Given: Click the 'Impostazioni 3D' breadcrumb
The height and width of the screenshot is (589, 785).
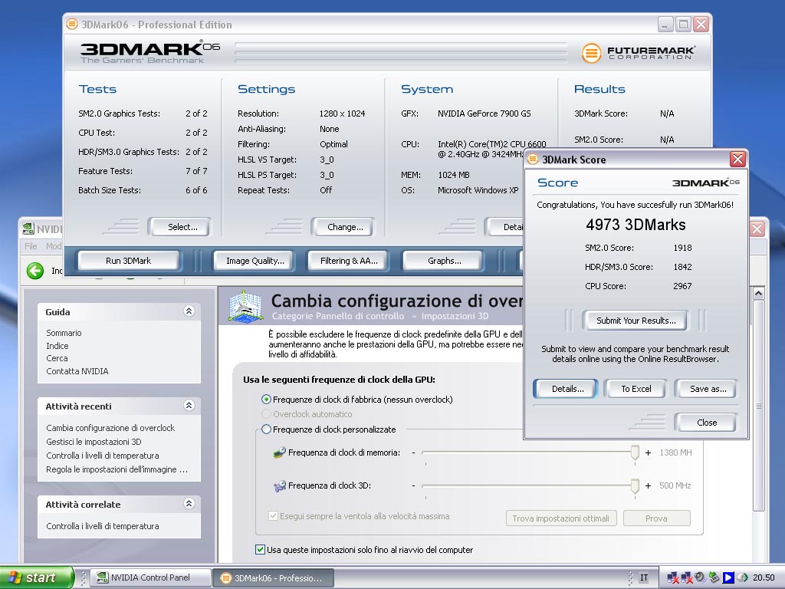Looking at the screenshot, I should (x=455, y=316).
